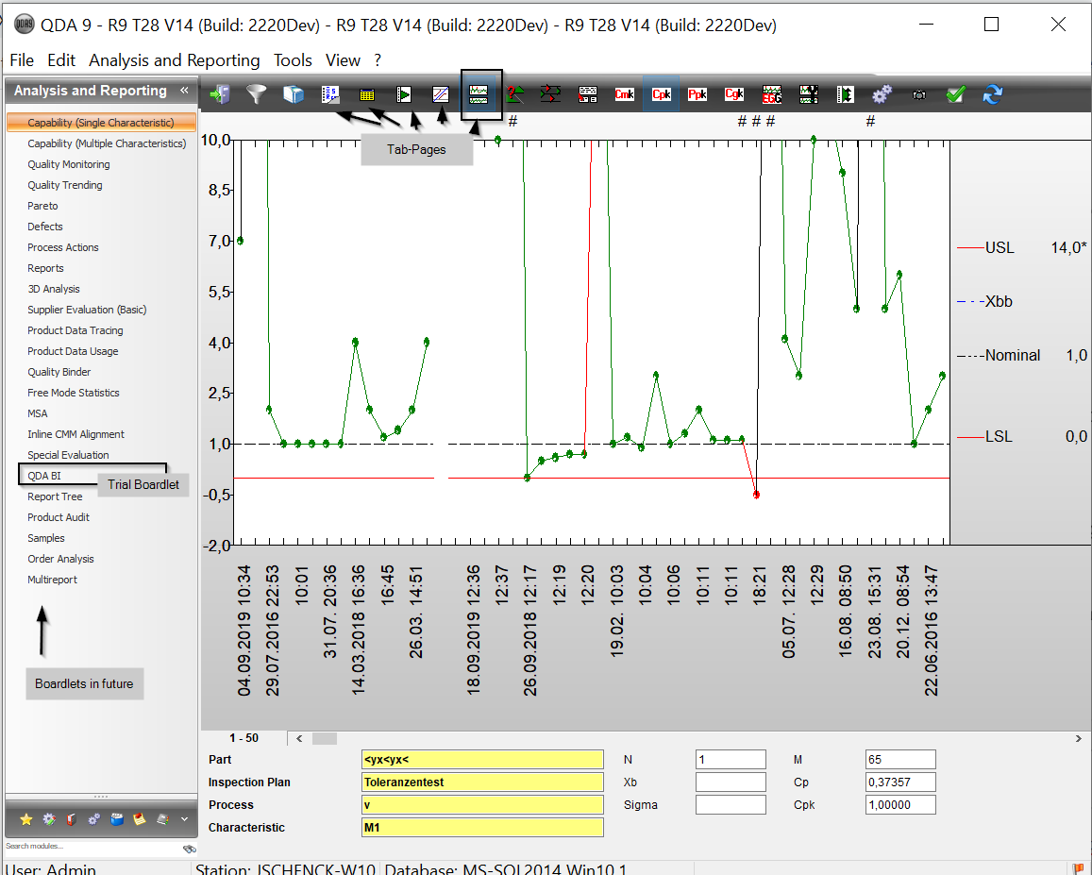Click the green checkmark toolbar icon
1092x875 pixels.
[955, 94]
